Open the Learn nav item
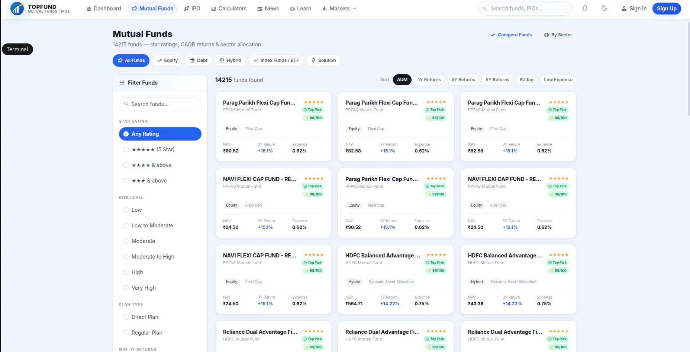This screenshot has width=690, height=352. [x=300, y=9]
